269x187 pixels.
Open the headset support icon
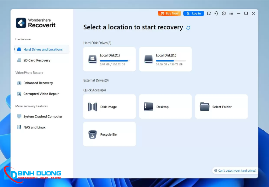pos(216,13)
